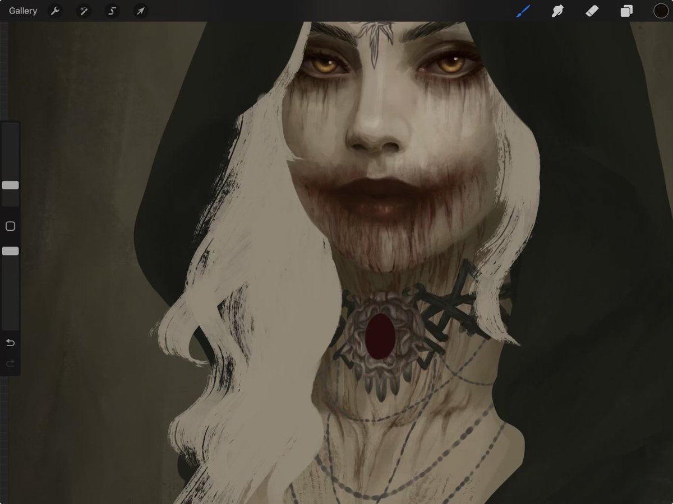Activate the Transform arrow tool
The image size is (673, 504).
(x=141, y=11)
